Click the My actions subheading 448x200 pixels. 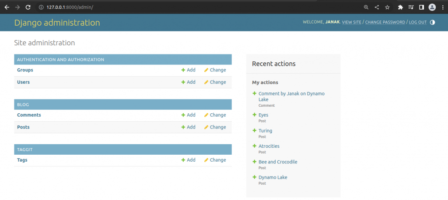tap(265, 82)
